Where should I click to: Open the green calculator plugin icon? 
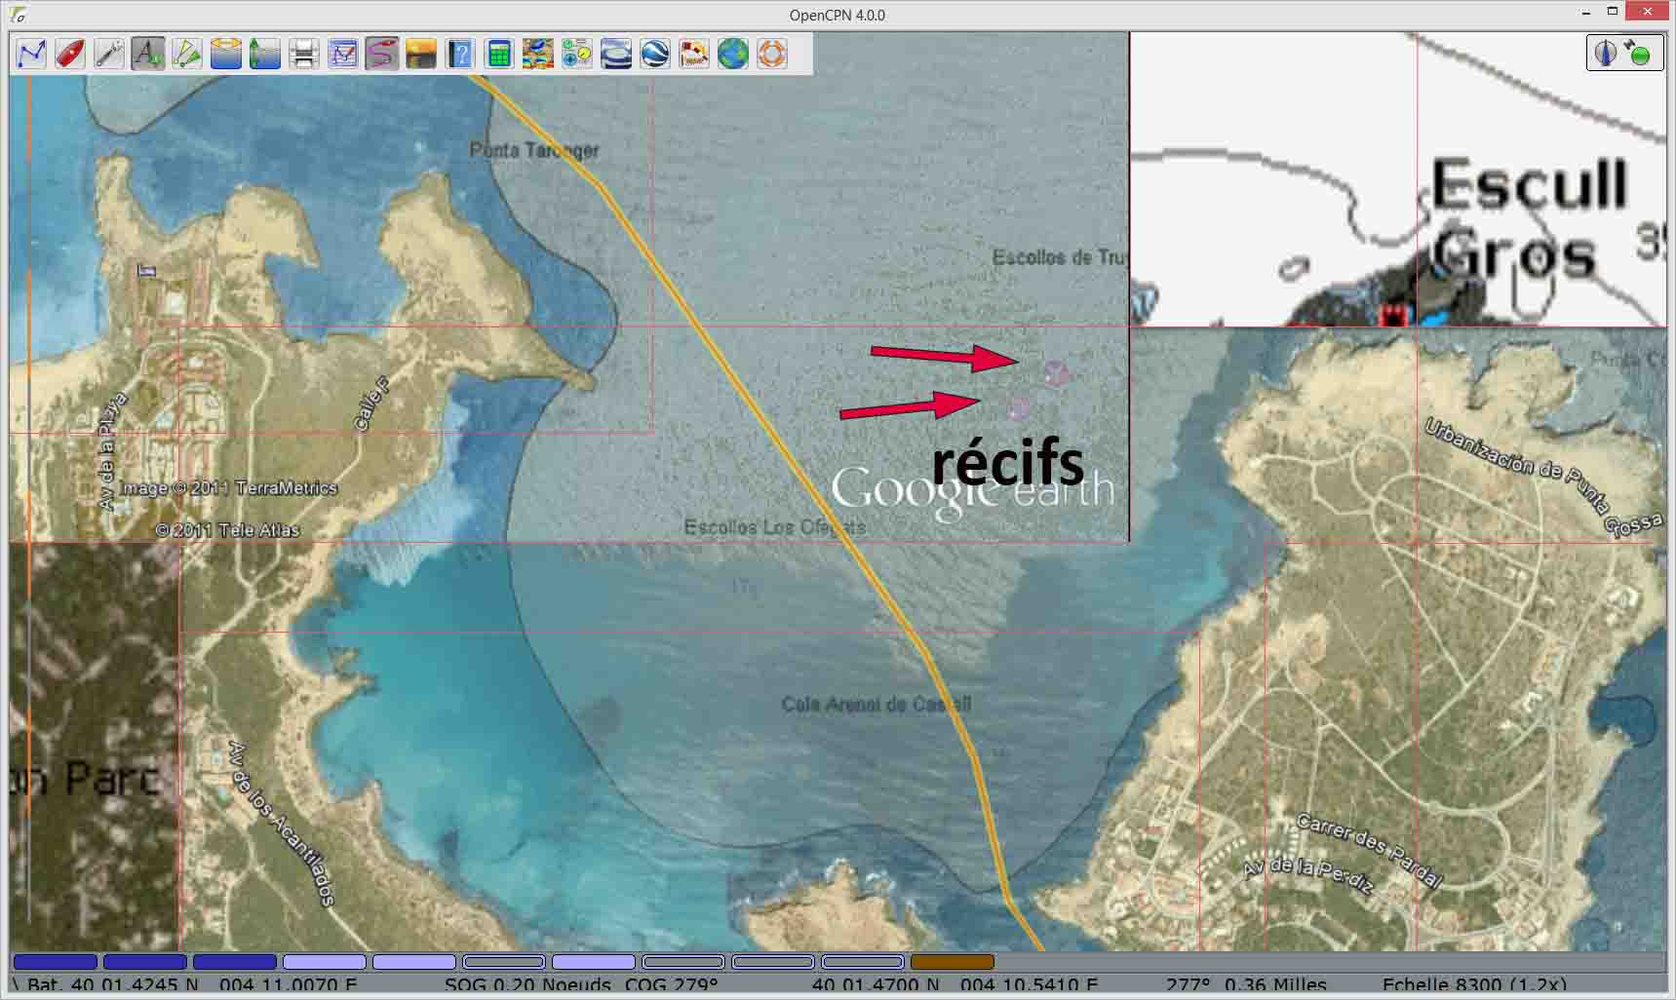pos(499,54)
